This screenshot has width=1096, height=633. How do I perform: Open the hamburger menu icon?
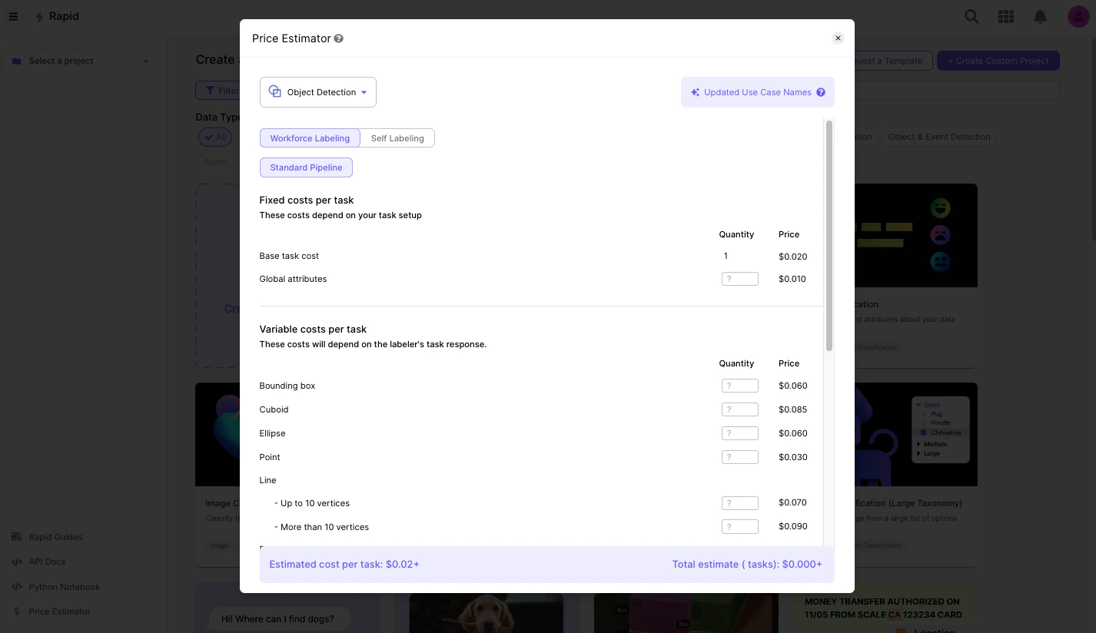(x=13, y=17)
